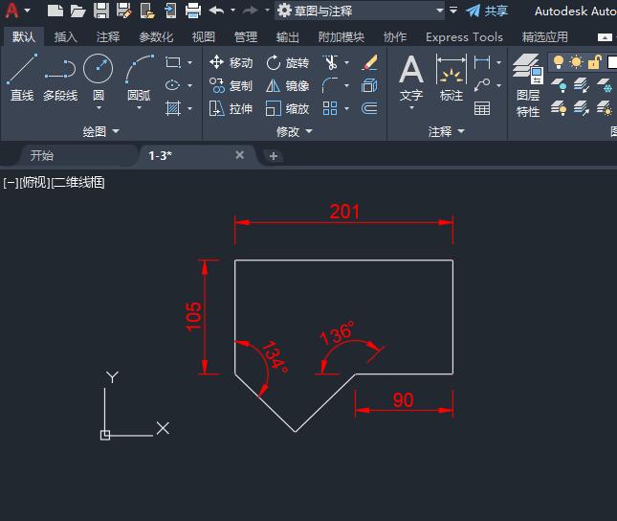Close the 1-3* drawing tab

point(239,155)
